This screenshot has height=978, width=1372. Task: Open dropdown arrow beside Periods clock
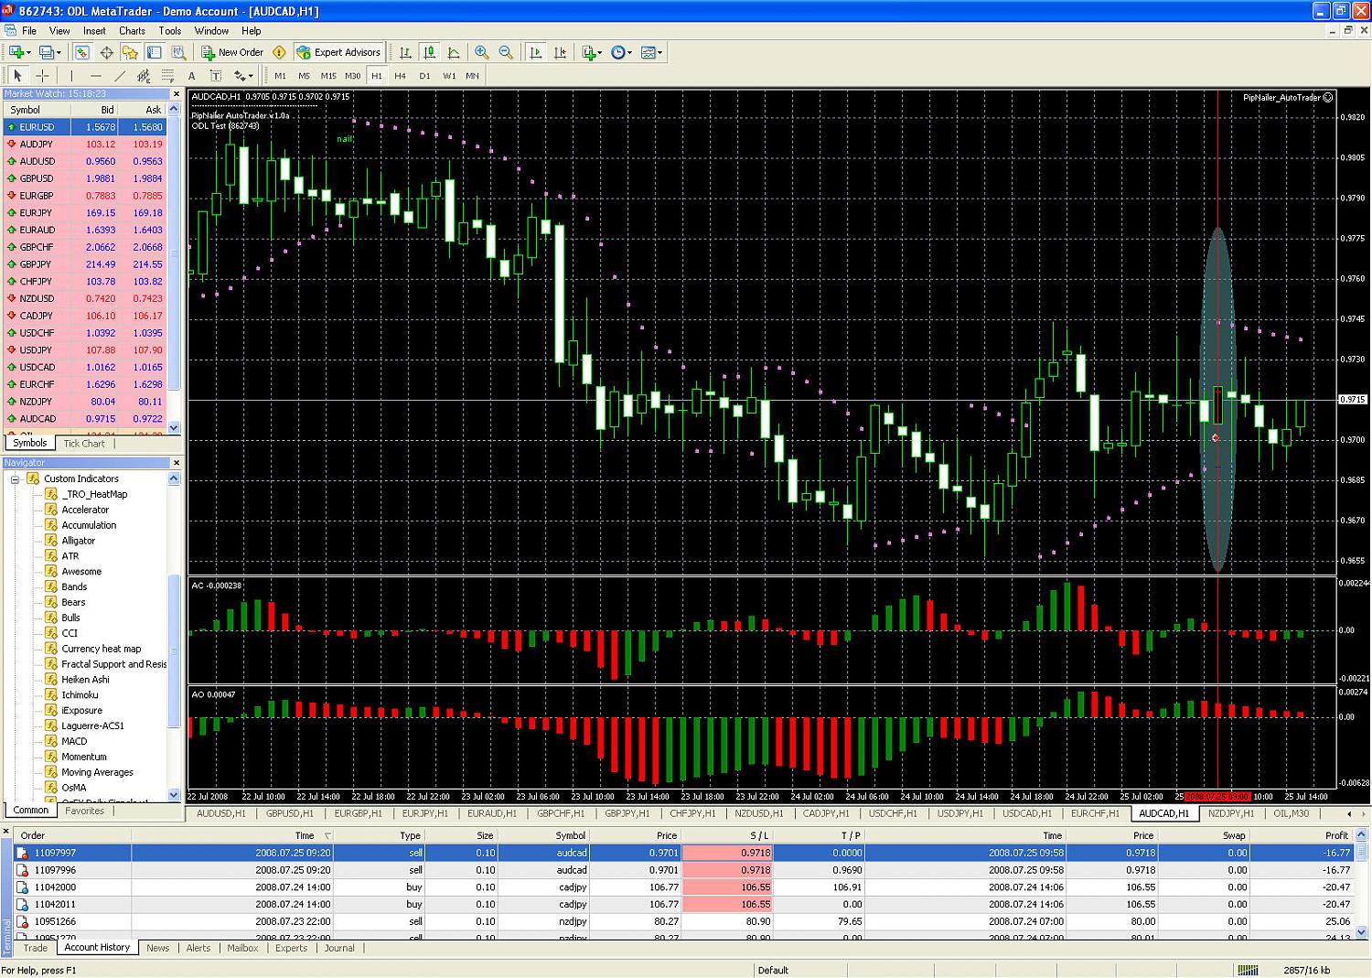630,52
